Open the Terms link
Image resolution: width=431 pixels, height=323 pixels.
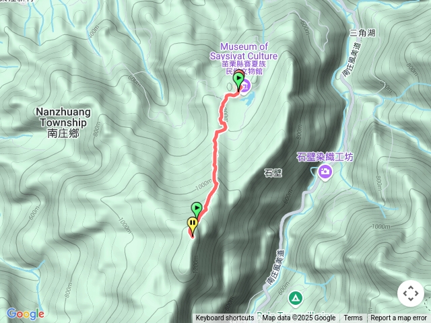coord(353,318)
